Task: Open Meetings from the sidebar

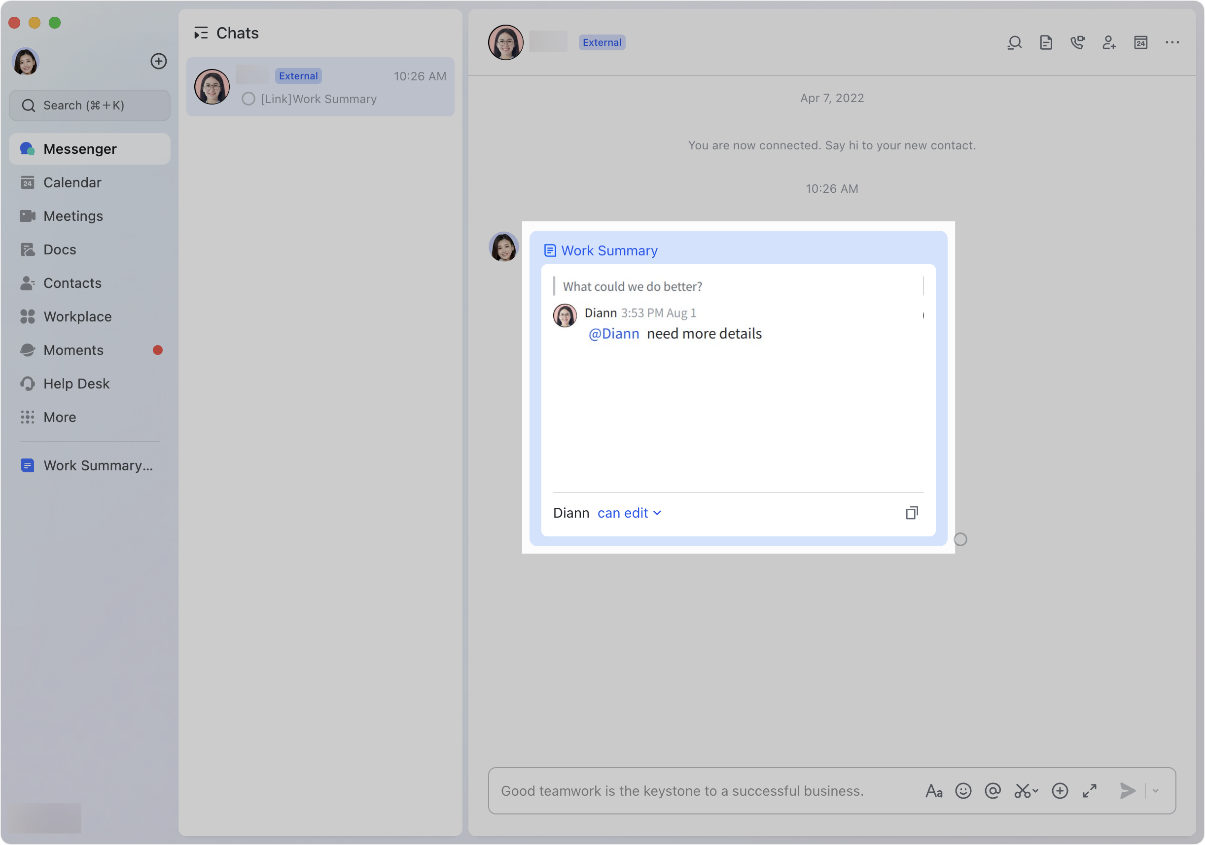Action: pyautogui.click(x=90, y=216)
